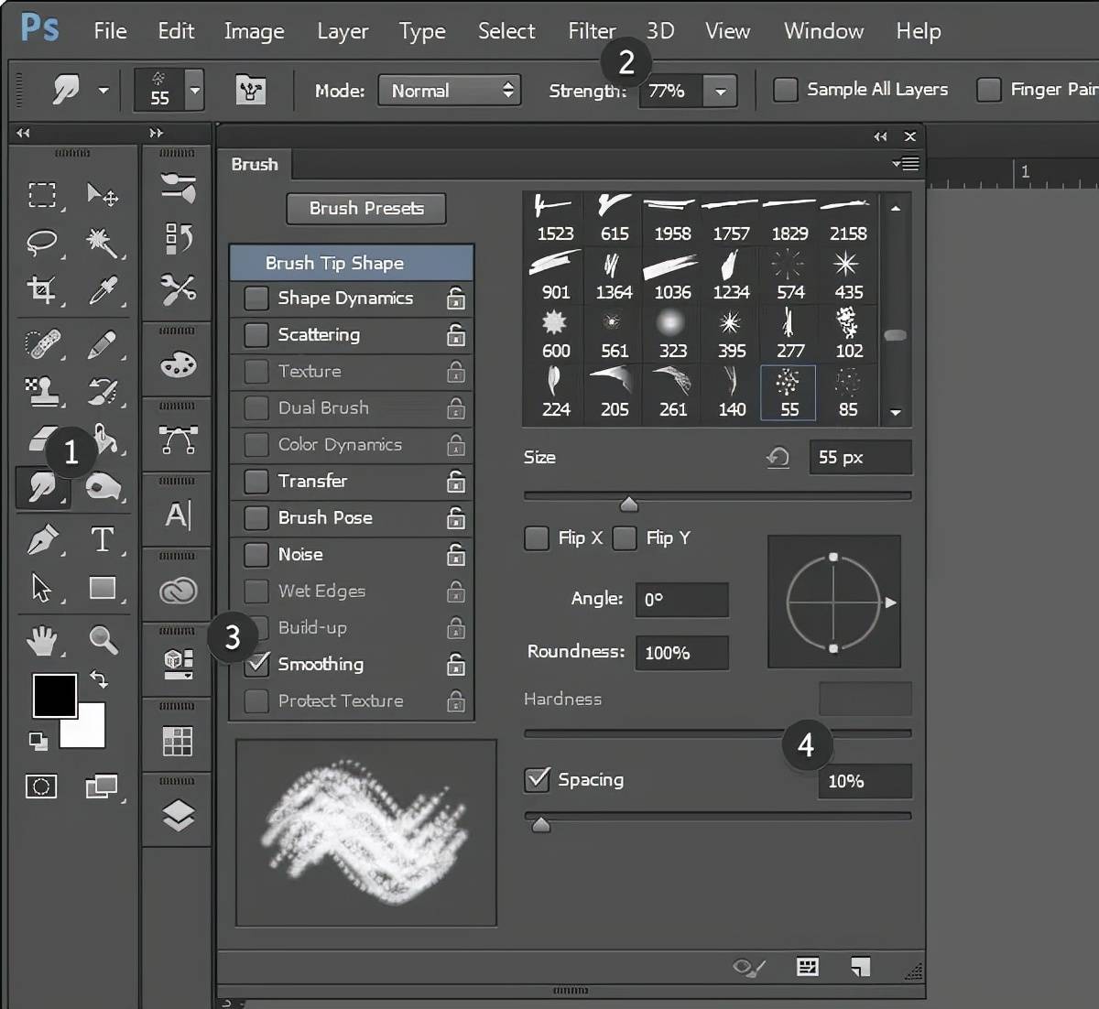This screenshot has width=1099, height=1009.
Task: Select the Zoom magnifier tool
Action: pyautogui.click(x=103, y=639)
